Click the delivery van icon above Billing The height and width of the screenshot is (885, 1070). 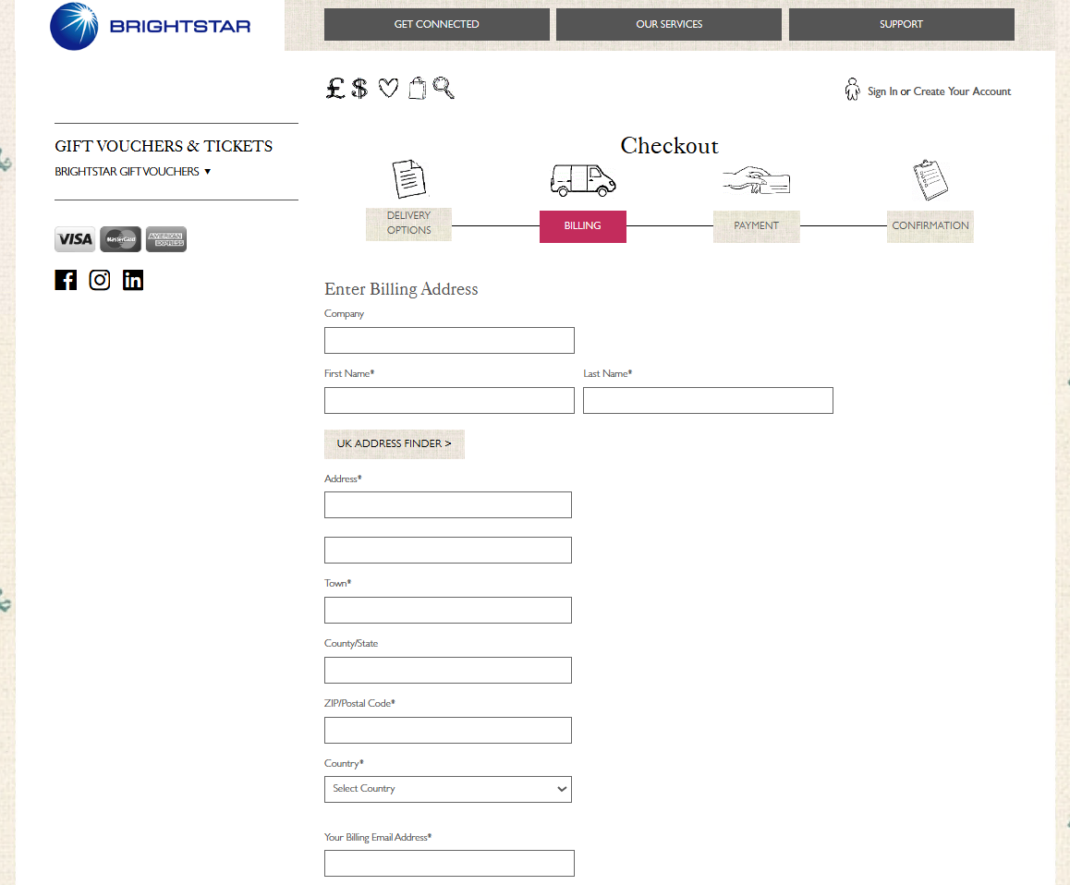point(582,178)
